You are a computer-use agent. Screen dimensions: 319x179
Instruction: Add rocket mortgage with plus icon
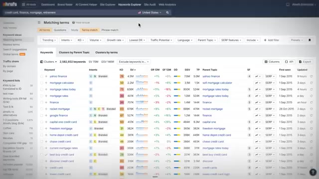(46, 109)
